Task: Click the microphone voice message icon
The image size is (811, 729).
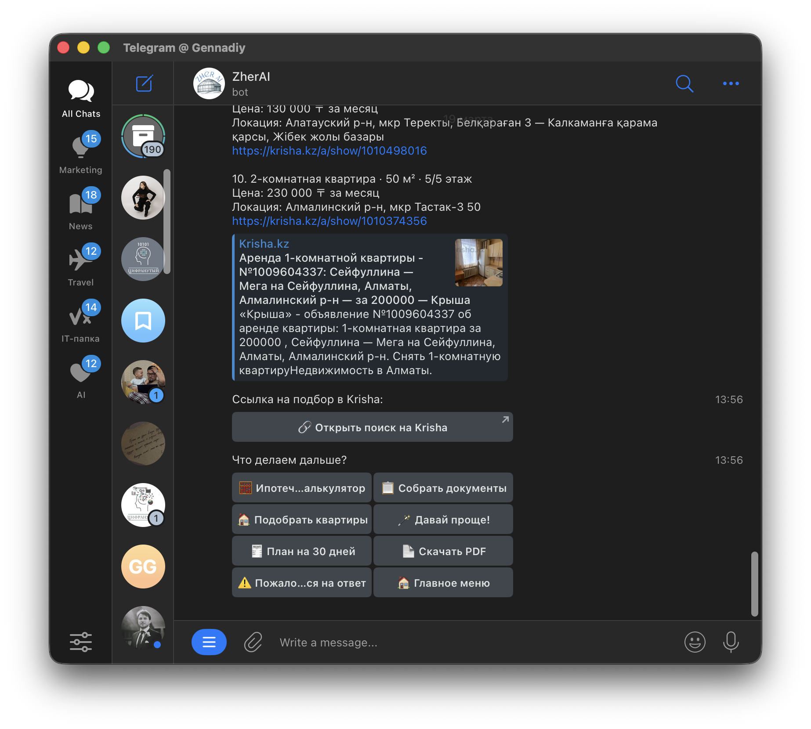Action: point(731,642)
